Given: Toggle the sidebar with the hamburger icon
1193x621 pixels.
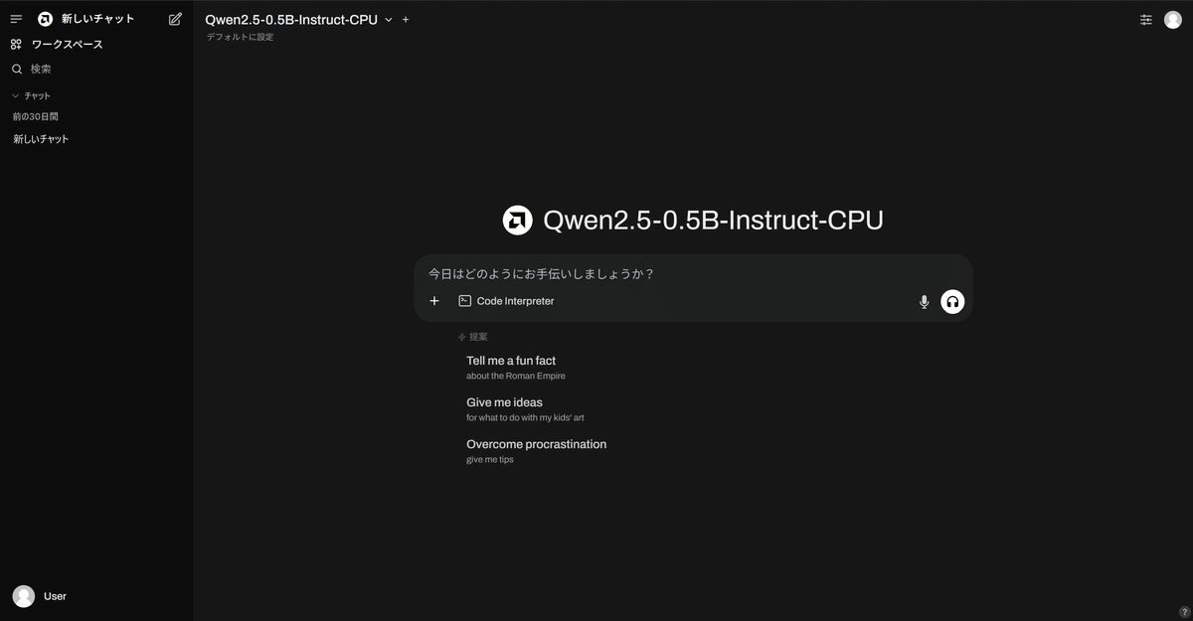Looking at the screenshot, I should 15,17.
